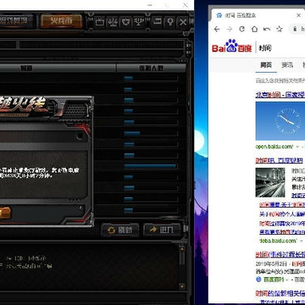Expand the arrow next to 百度百科

pos(286,280)
